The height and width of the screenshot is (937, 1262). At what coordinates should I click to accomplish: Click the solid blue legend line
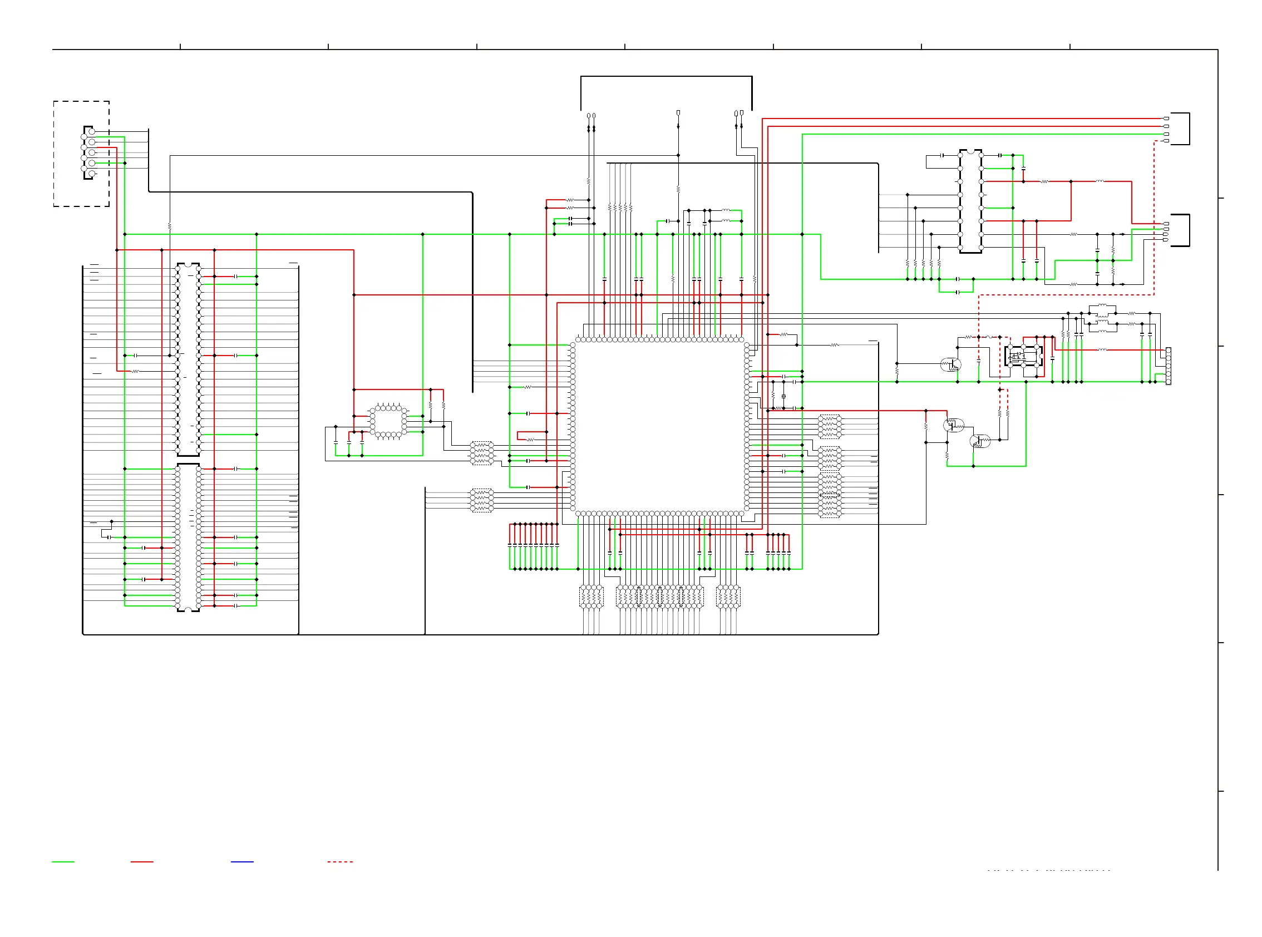click(242, 862)
